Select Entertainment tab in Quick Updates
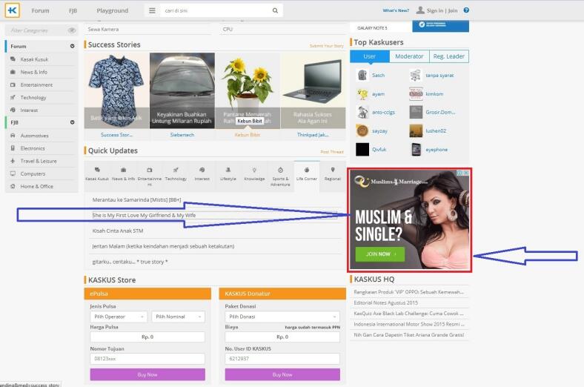This screenshot has width=584, height=387. 150,176
